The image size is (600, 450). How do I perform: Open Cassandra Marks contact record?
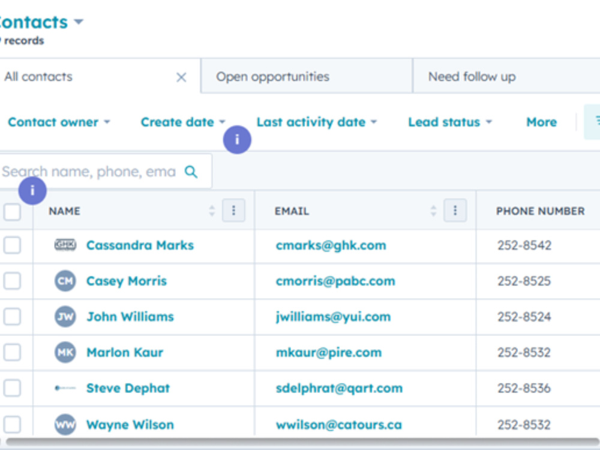coord(140,245)
